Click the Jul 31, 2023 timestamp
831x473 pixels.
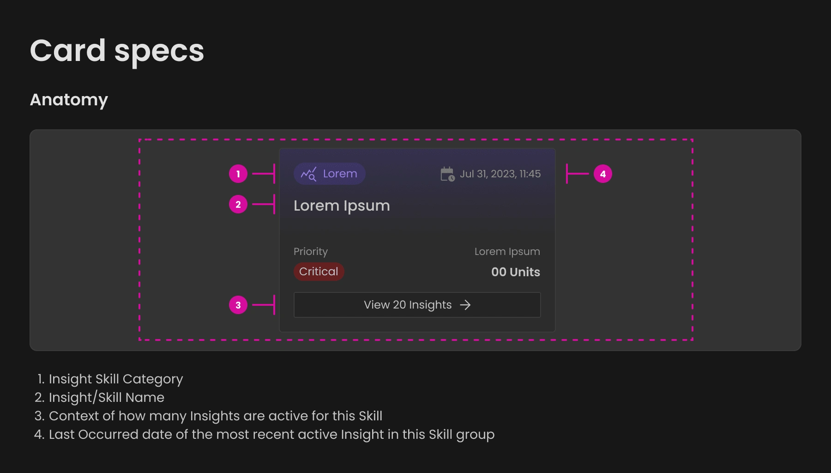500,174
